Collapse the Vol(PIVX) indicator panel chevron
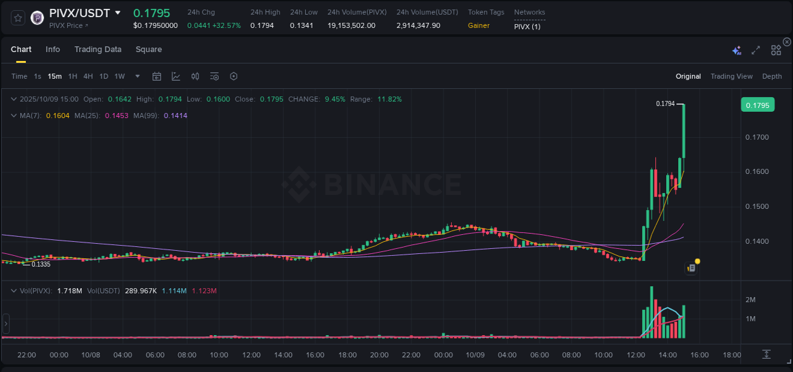This screenshot has width=793, height=372. point(14,291)
